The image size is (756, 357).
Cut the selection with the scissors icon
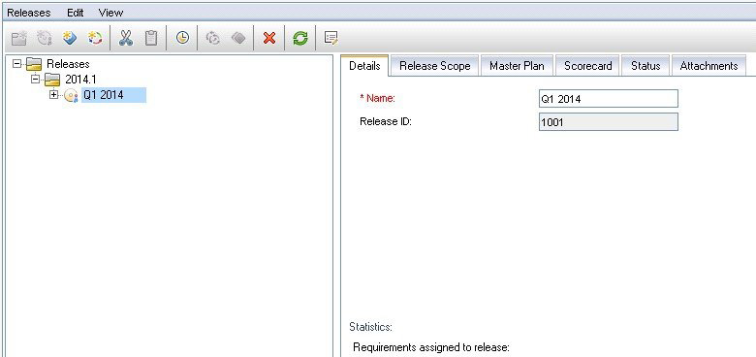click(x=126, y=38)
